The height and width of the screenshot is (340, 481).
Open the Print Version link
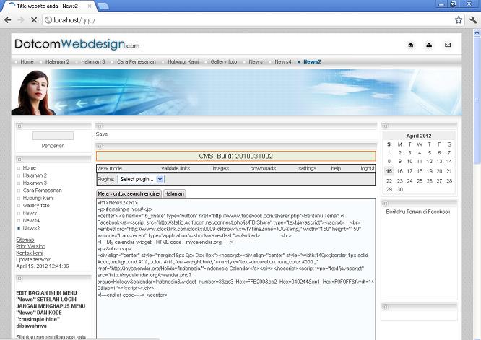click(30, 246)
